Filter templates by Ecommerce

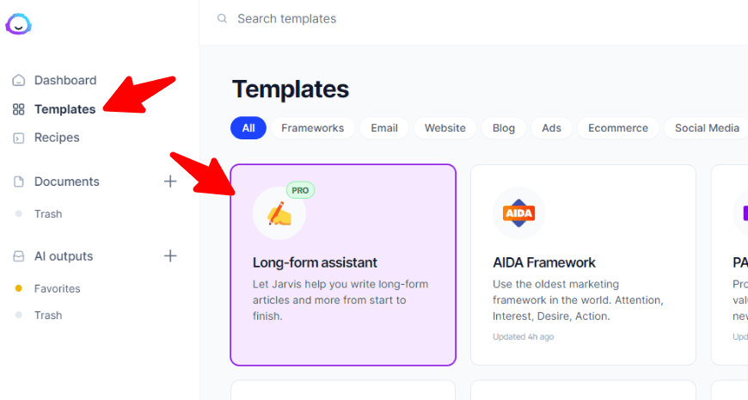pyautogui.click(x=618, y=128)
